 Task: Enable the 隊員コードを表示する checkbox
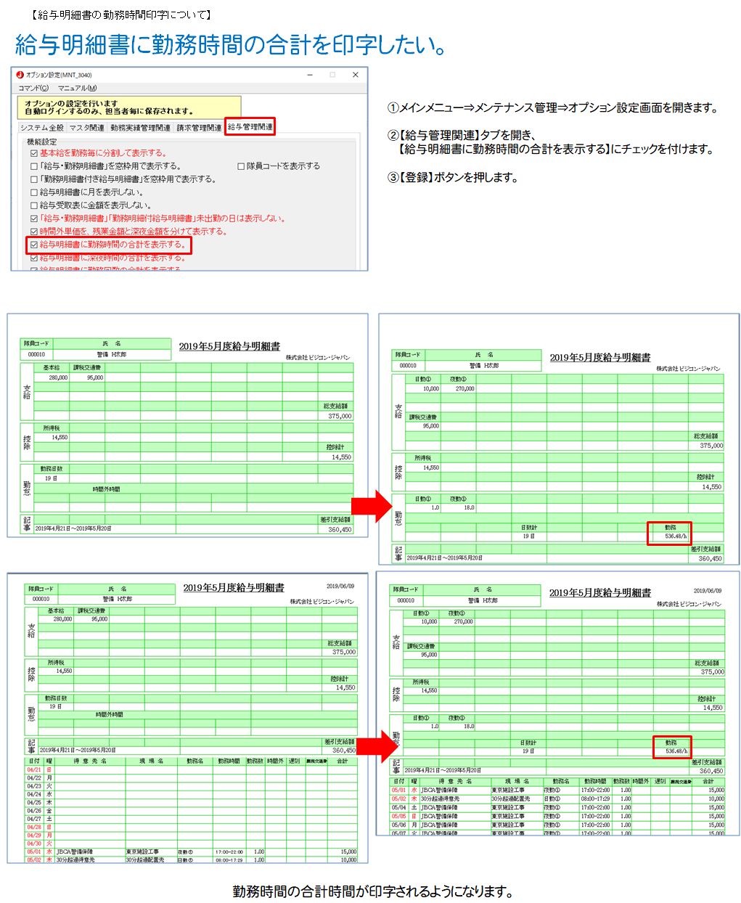241,166
